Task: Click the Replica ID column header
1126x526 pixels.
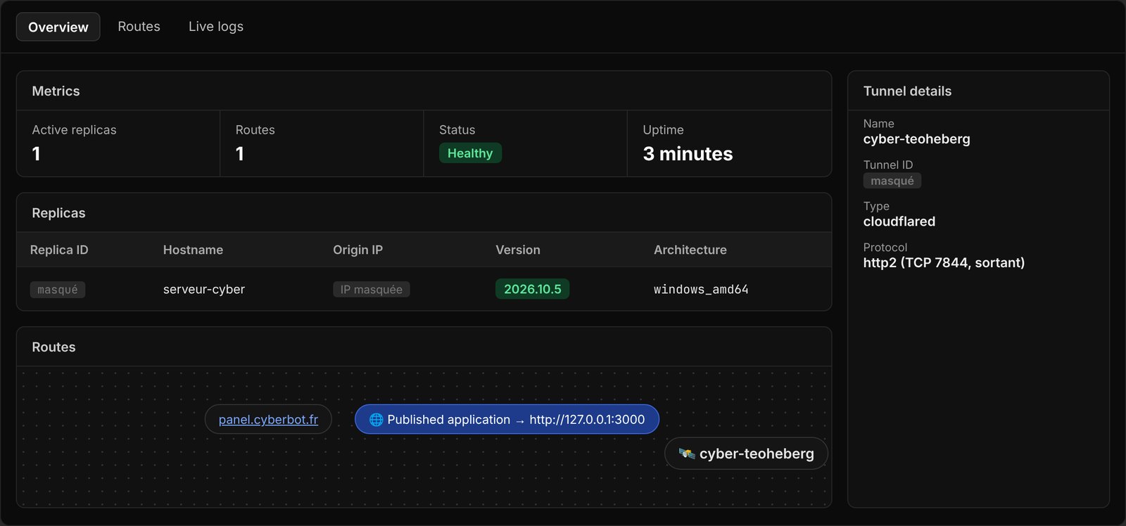Action: [x=59, y=250]
